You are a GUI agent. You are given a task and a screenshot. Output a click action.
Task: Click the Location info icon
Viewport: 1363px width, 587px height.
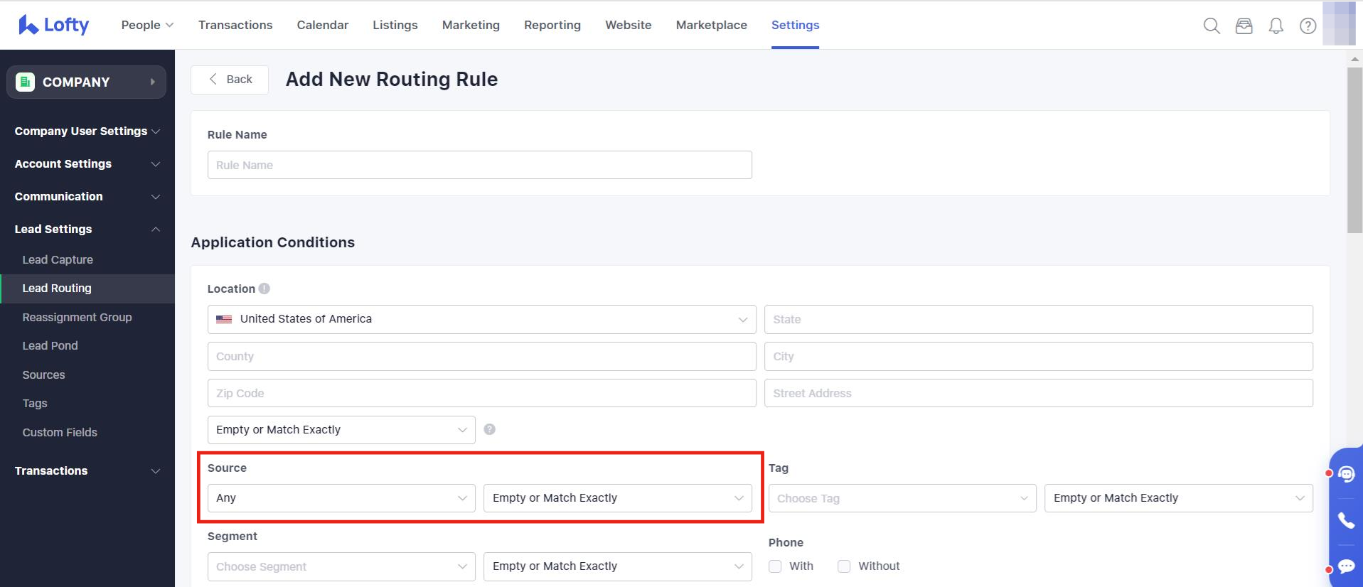click(x=264, y=289)
